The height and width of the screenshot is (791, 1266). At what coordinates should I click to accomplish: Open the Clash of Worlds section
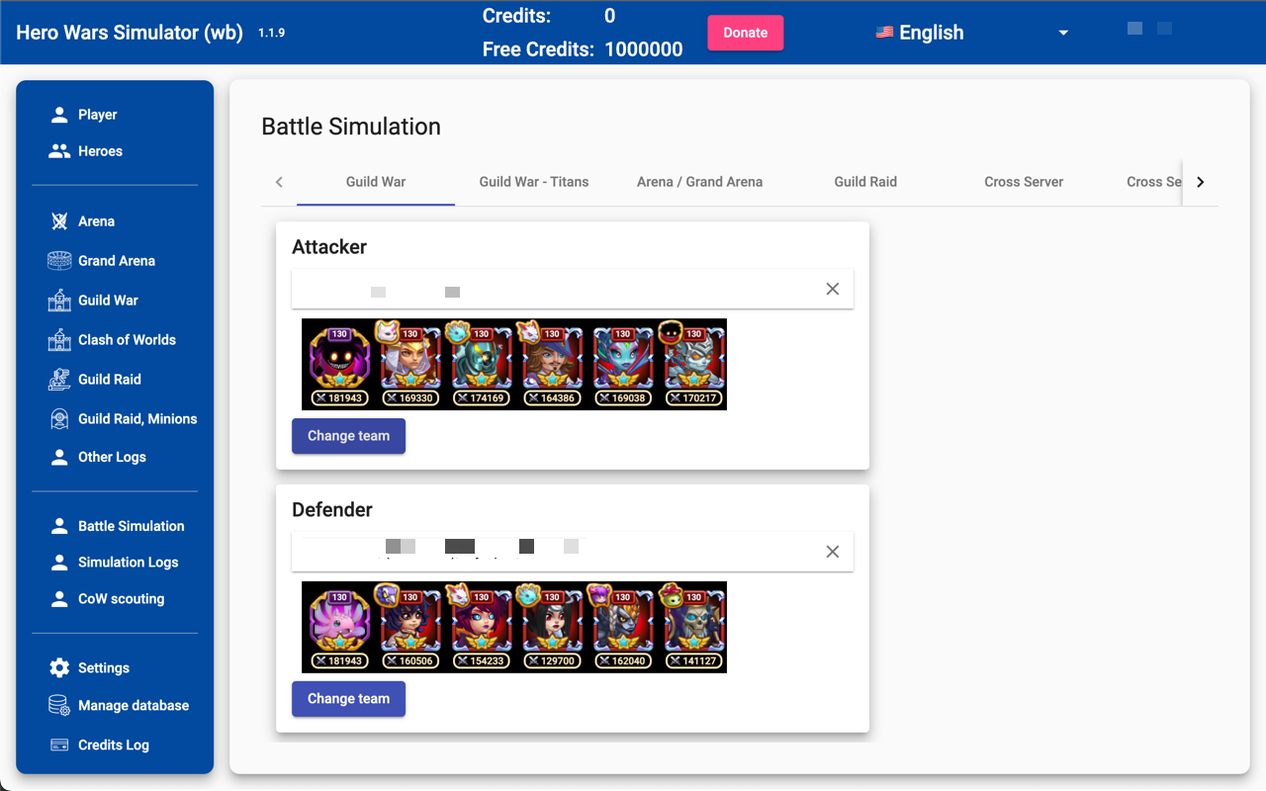click(x=130, y=339)
